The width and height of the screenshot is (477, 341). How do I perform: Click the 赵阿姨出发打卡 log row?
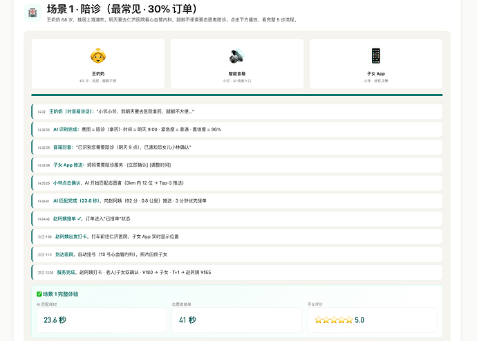[237, 237]
